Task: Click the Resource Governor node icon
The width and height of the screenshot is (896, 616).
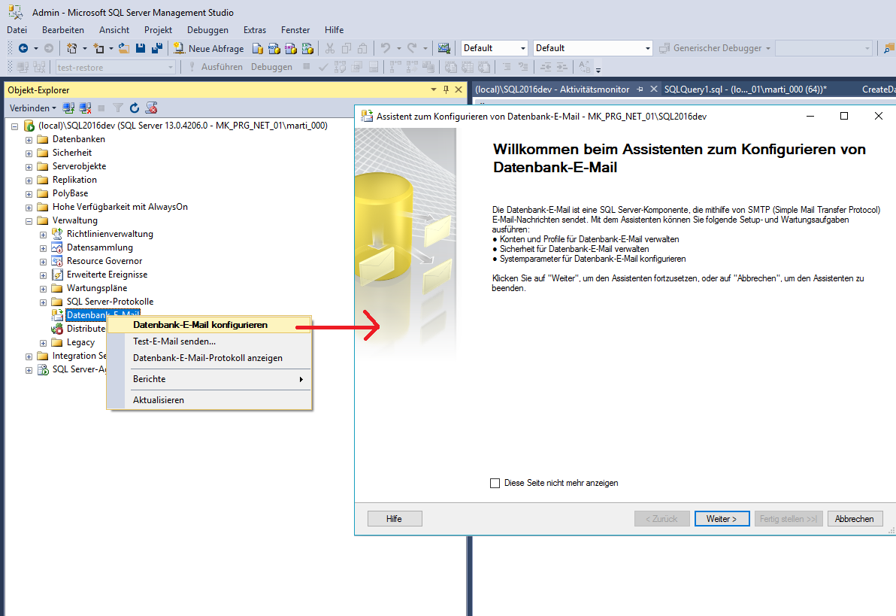Action: 57,262
